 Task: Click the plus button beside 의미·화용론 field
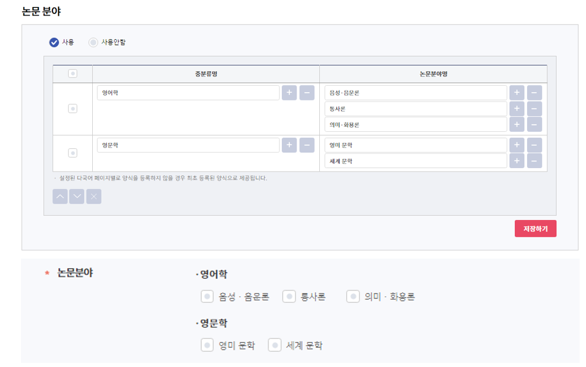517,125
